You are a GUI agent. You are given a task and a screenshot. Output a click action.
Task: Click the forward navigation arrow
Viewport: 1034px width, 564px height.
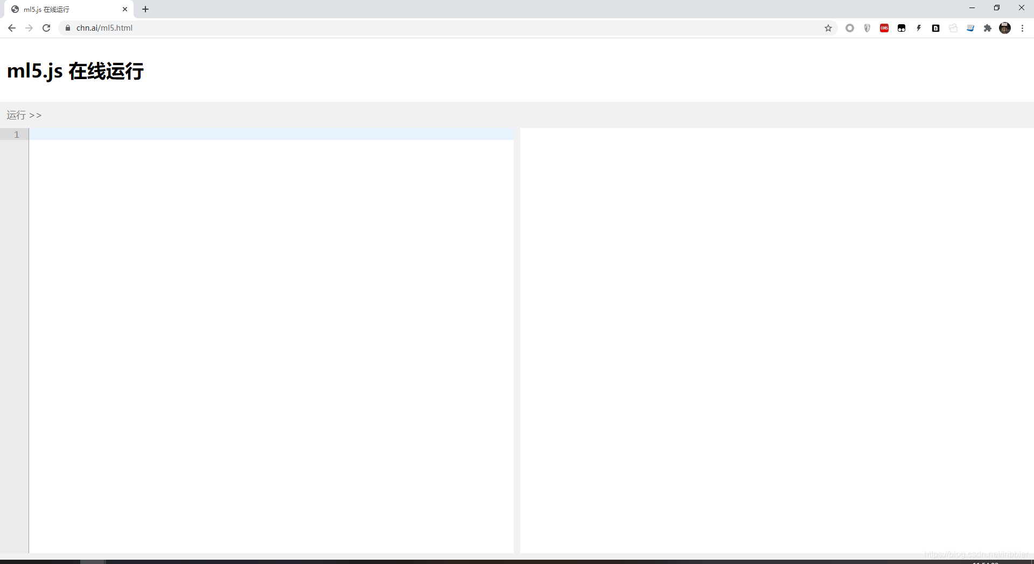[x=29, y=28]
